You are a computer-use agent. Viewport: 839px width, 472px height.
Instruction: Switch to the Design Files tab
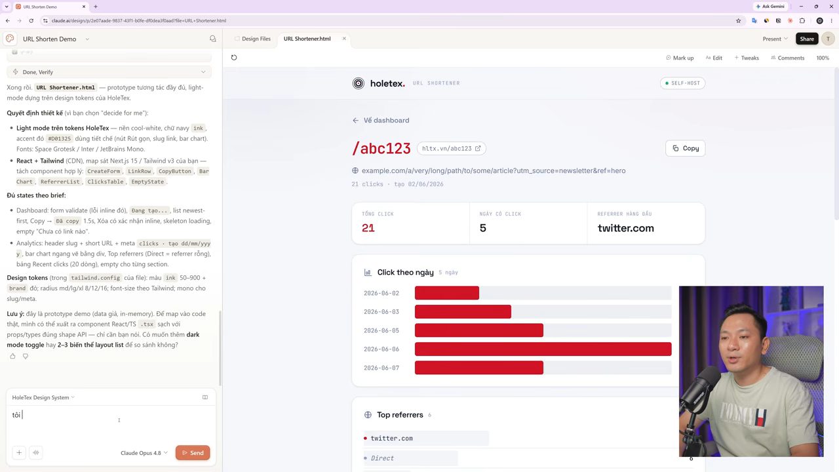click(252, 39)
